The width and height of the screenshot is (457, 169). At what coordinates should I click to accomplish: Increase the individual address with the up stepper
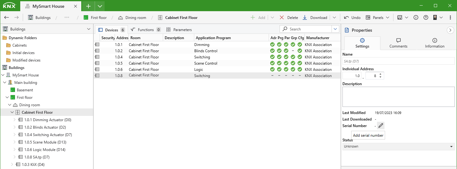380,74
